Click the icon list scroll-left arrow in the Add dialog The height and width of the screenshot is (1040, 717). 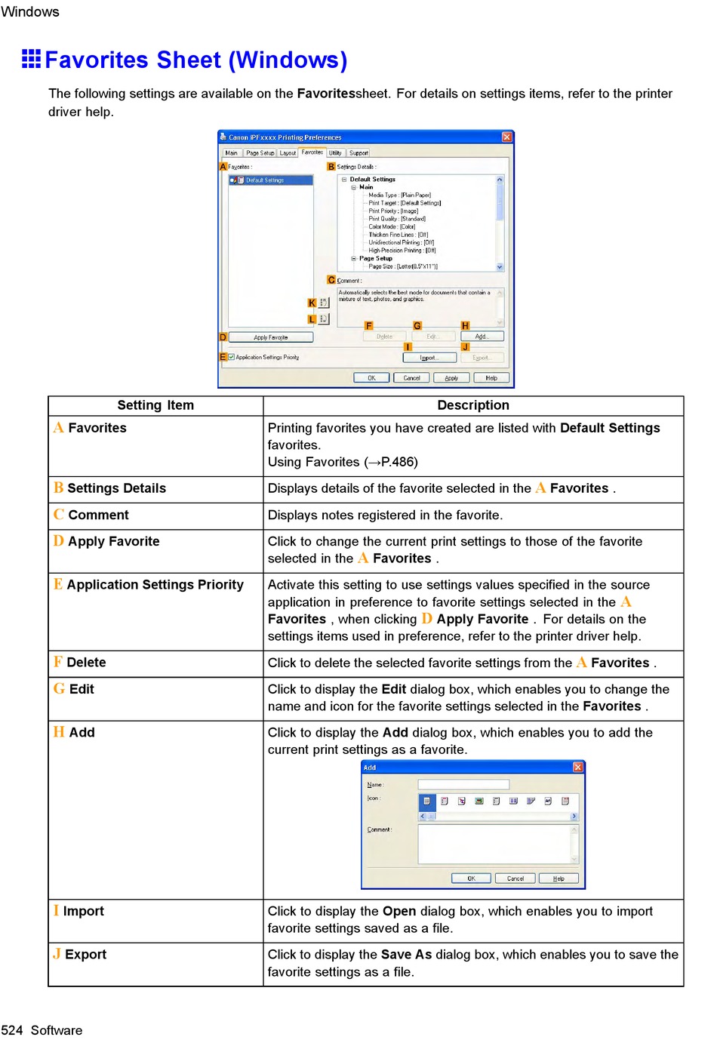click(423, 817)
